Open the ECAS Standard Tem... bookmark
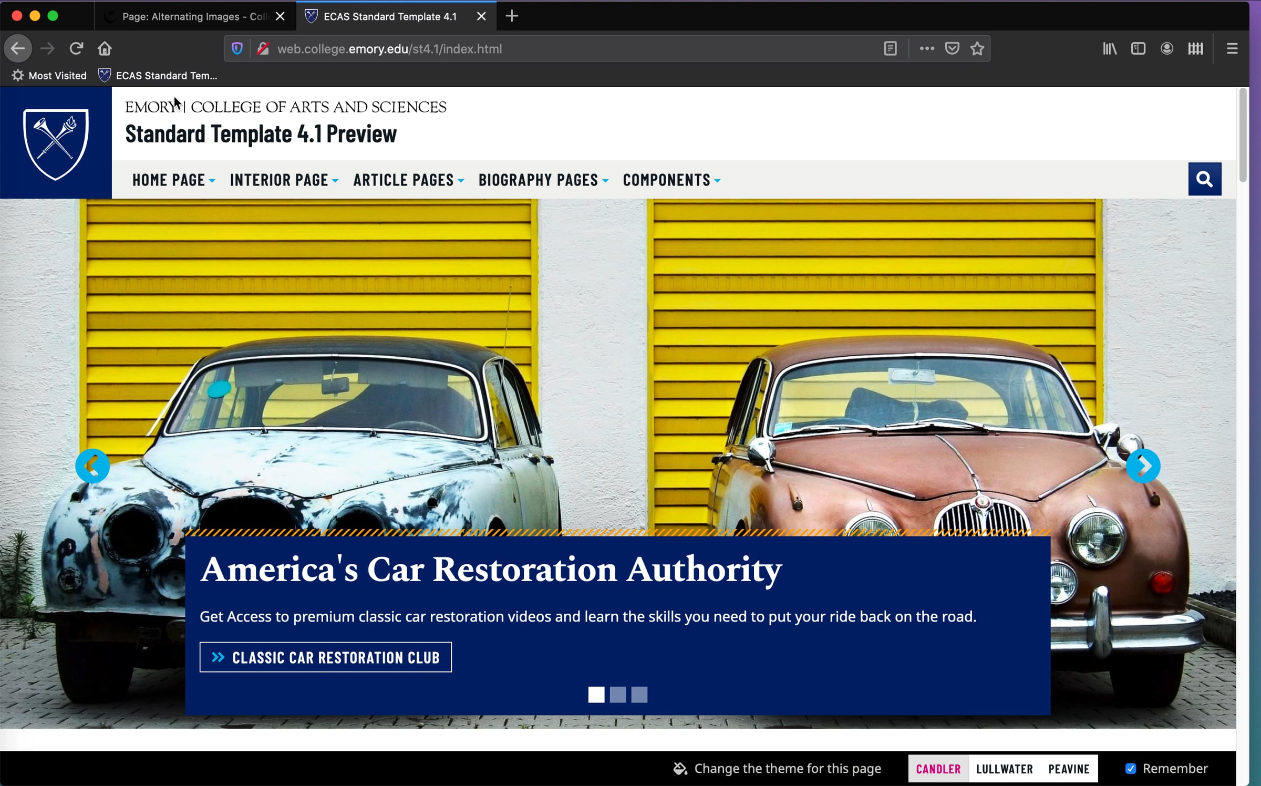The image size is (1261, 786). pos(158,76)
